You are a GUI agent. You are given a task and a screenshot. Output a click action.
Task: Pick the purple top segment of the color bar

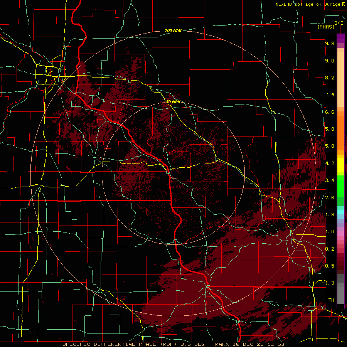(x=340, y=39)
